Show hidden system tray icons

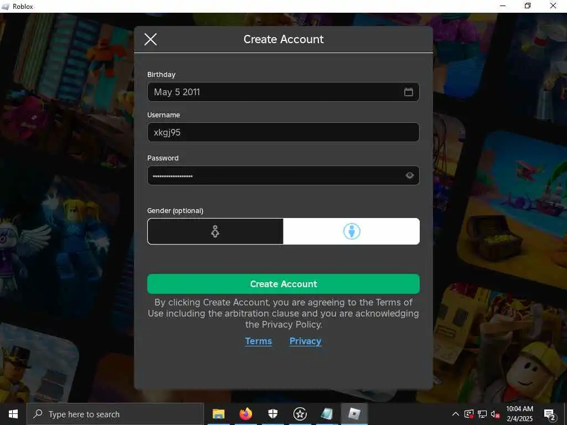tap(456, 414)
